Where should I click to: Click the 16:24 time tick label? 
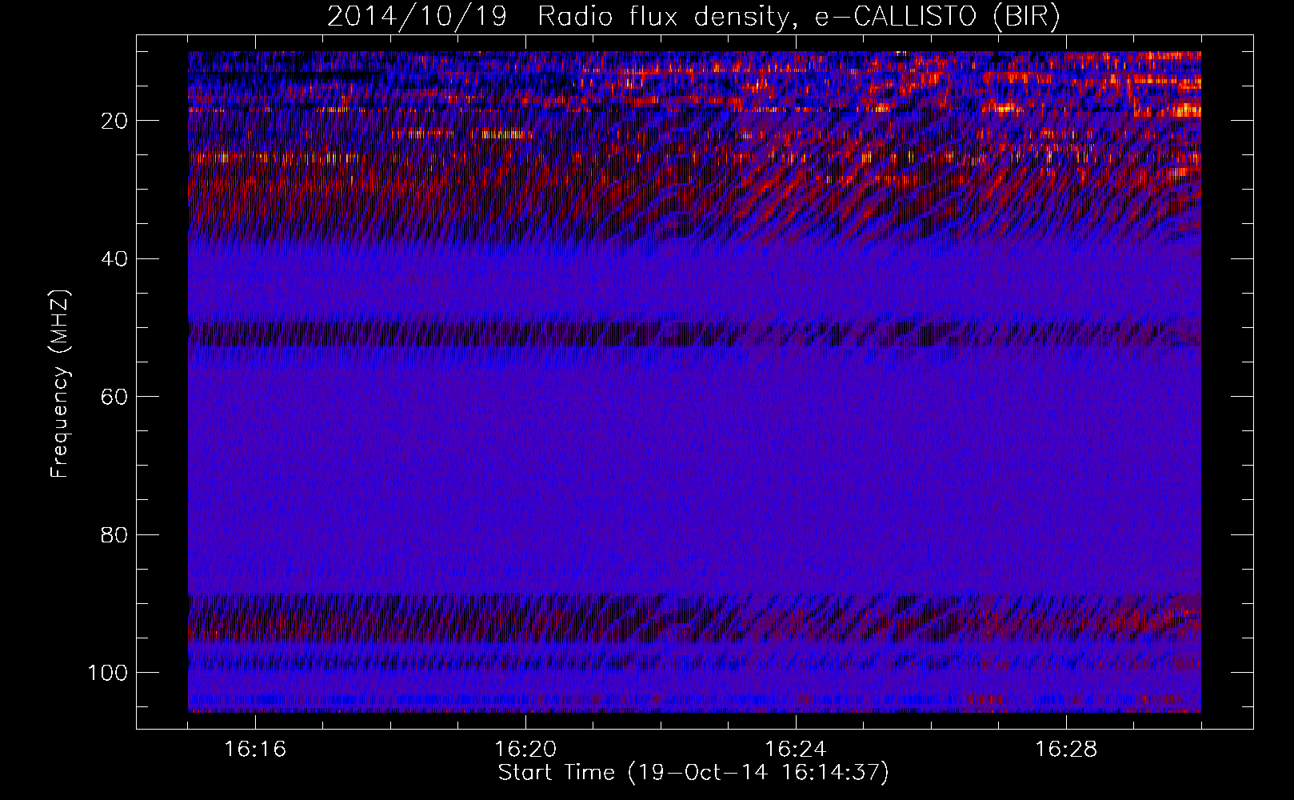(796, 750)
